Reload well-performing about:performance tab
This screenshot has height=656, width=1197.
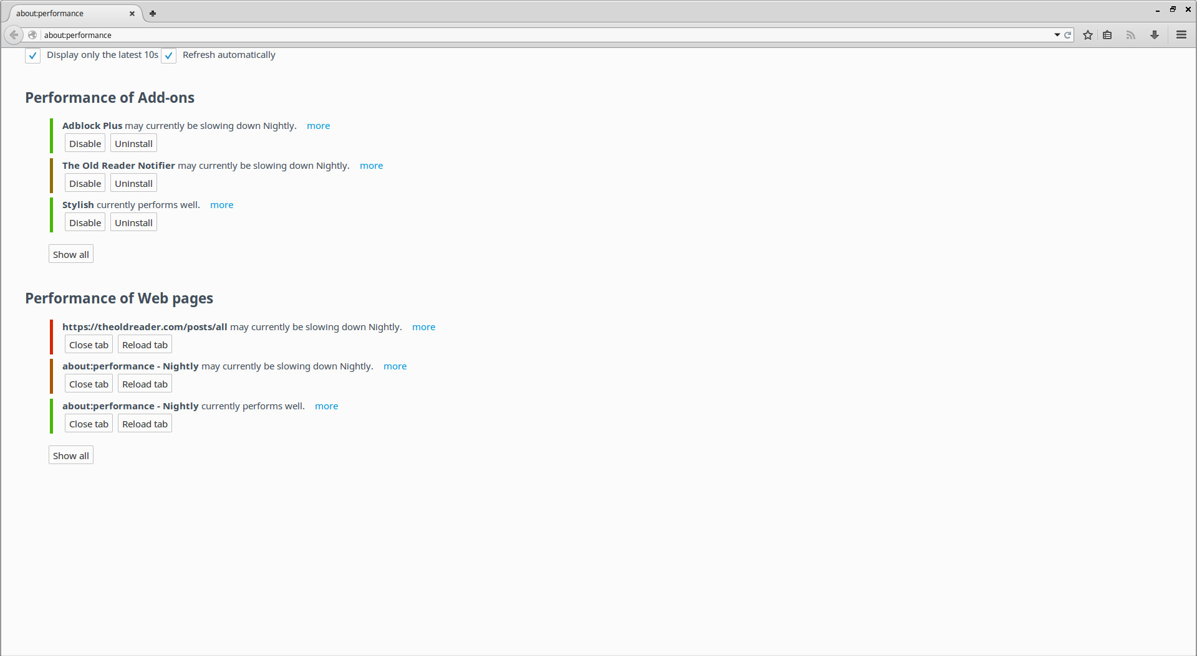click(145, 424)
